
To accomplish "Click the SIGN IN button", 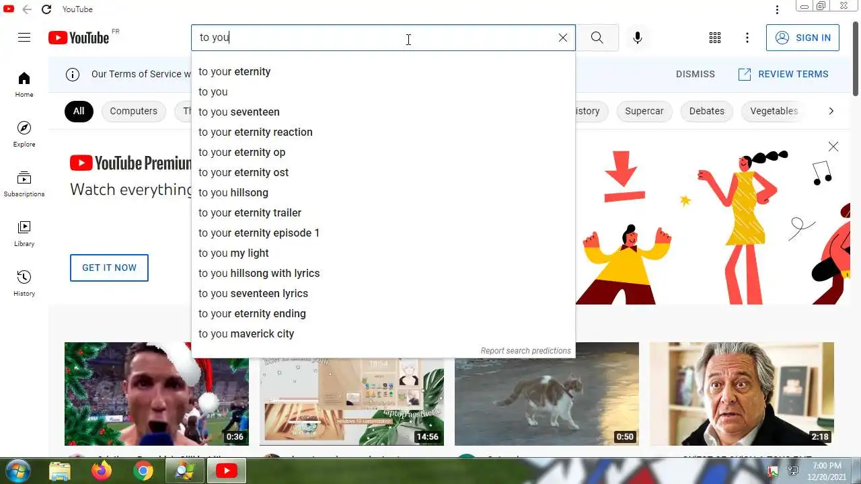I will (x=802, y=38).
